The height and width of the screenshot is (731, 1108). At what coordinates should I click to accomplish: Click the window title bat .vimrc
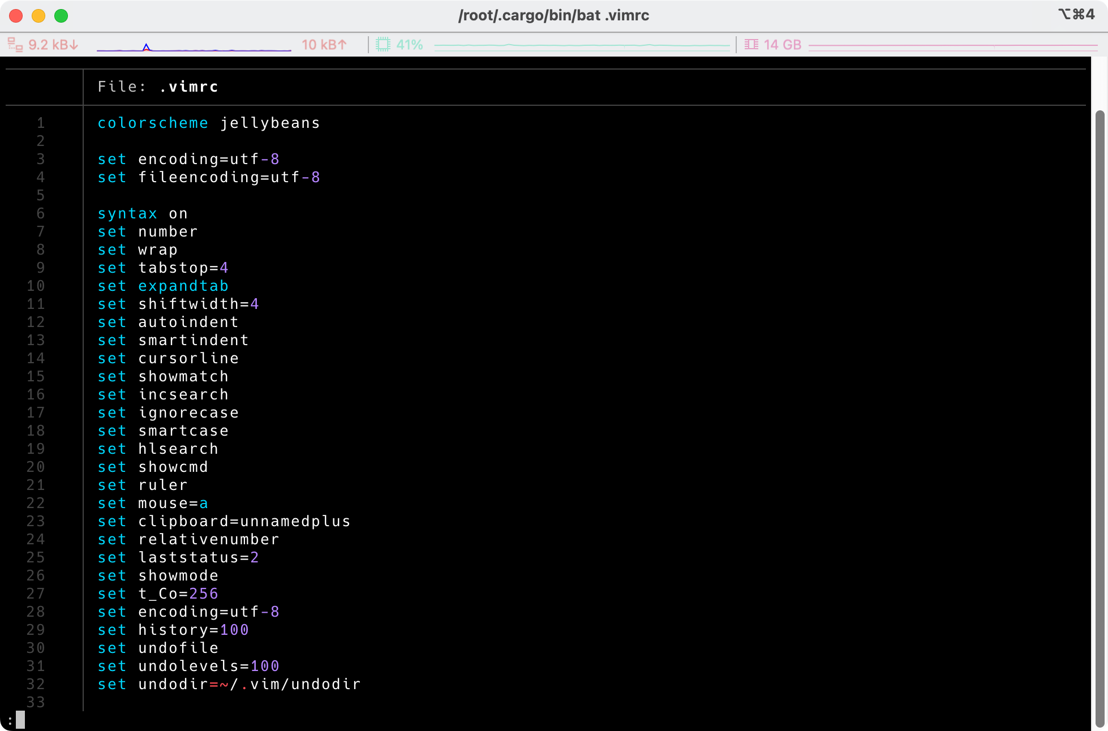coord(553,15)
